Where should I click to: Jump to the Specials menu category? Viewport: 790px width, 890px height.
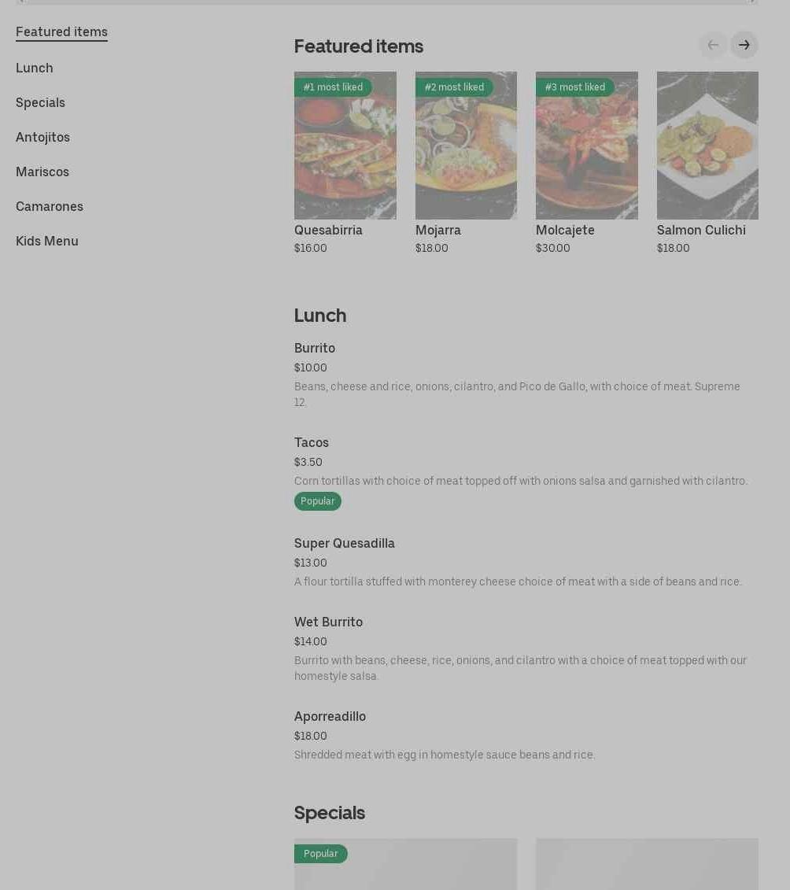click(40, 103)
